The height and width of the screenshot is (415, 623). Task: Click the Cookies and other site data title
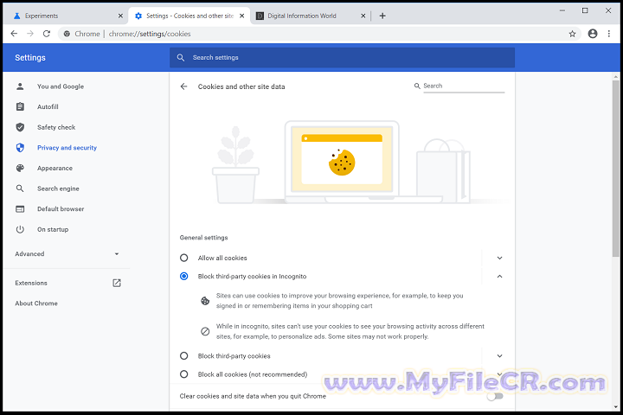241,86
